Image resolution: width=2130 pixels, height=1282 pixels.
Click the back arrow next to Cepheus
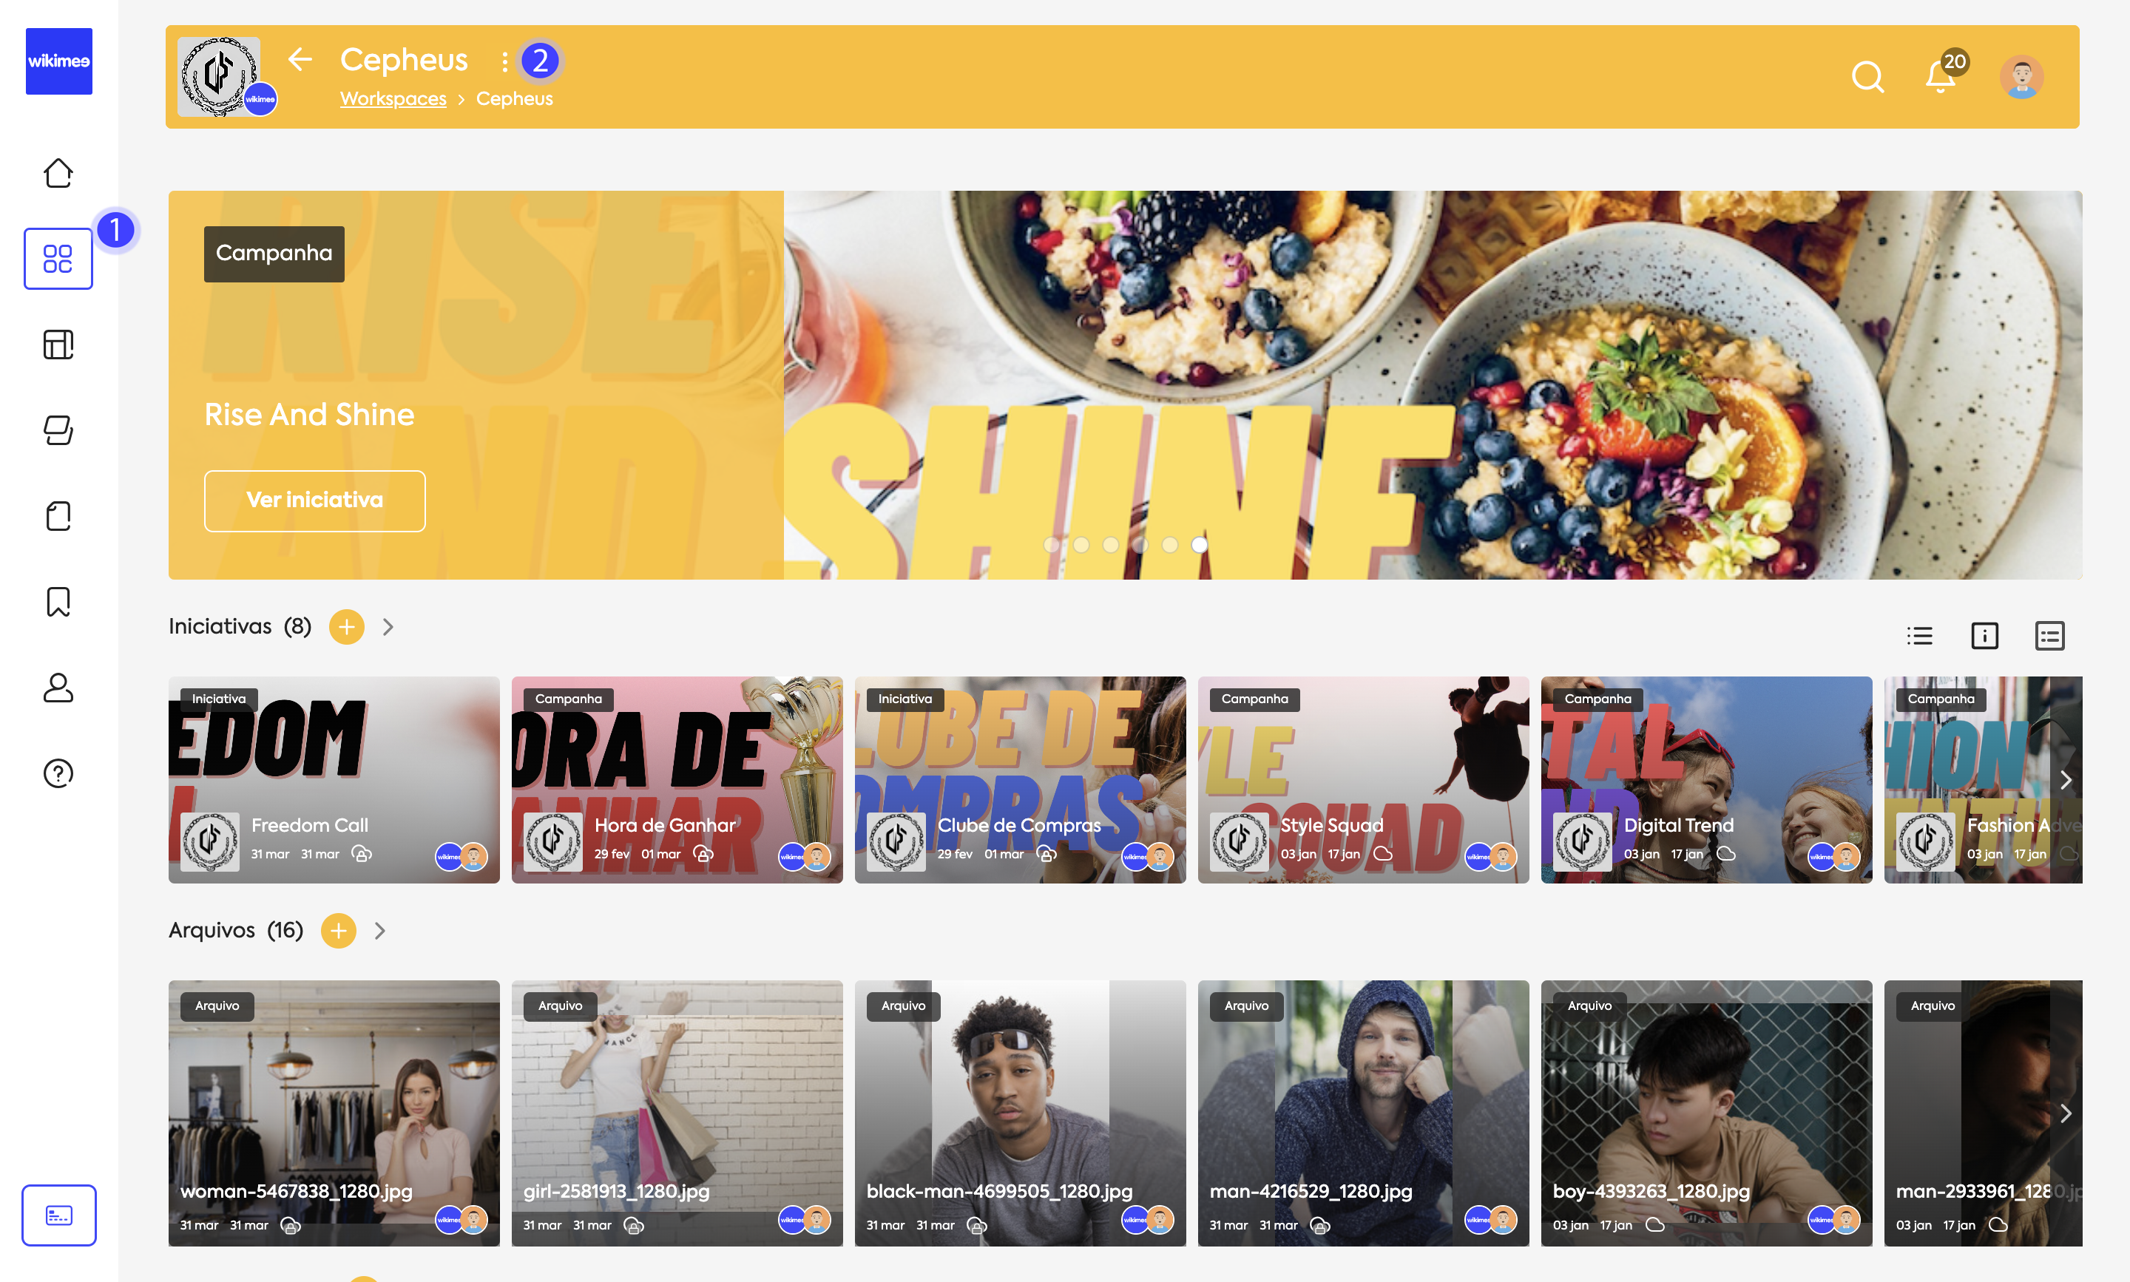(x=300, y=60)
